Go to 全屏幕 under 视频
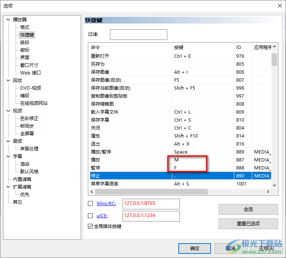 27,134
